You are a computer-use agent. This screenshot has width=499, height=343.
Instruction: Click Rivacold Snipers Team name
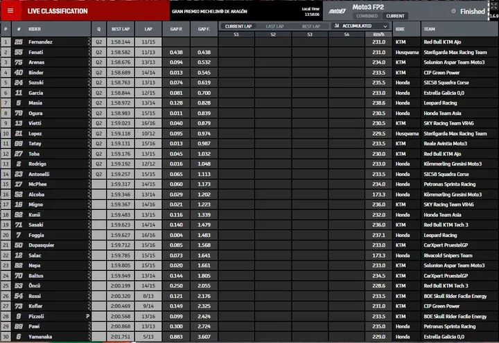click(448, 256)
